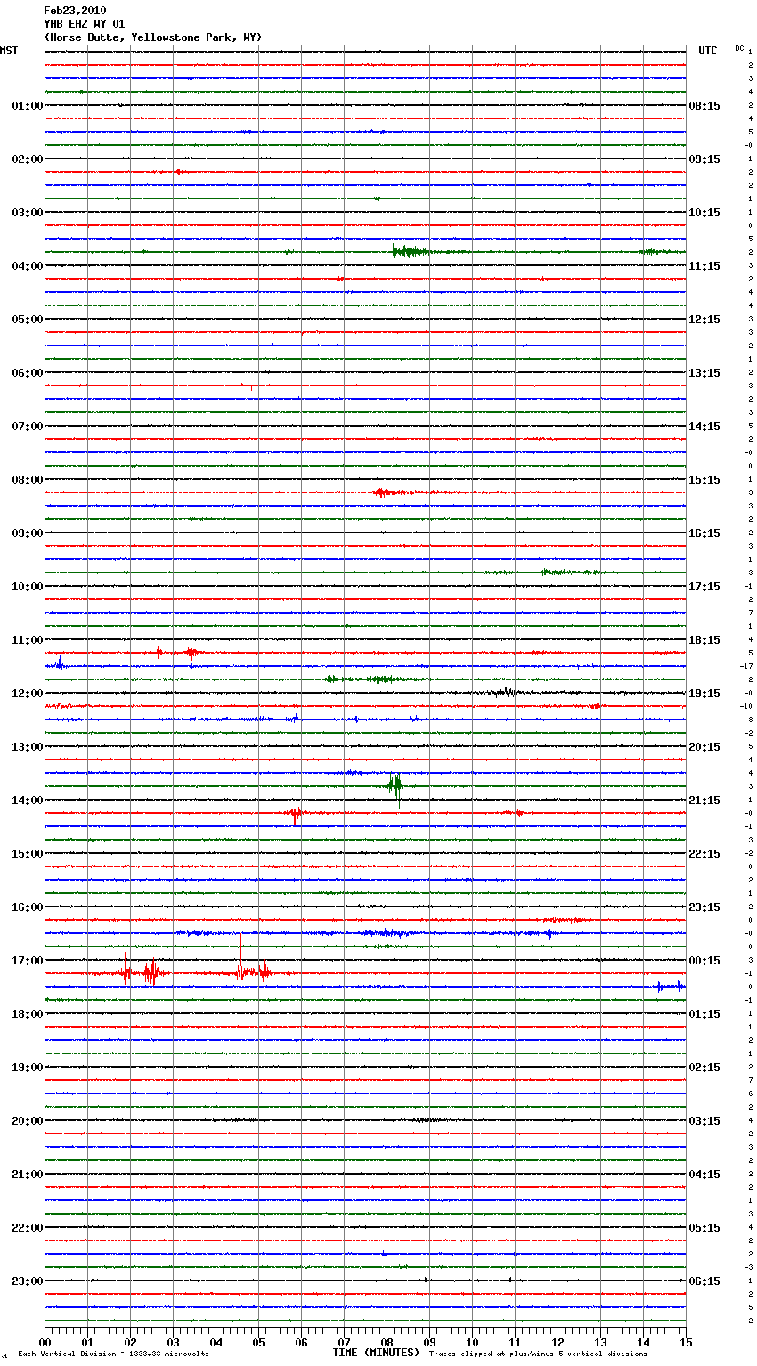Click the blue burst ending the 17:30 trace
Viewport: 757px width, 1366px height.
point(671,986)
